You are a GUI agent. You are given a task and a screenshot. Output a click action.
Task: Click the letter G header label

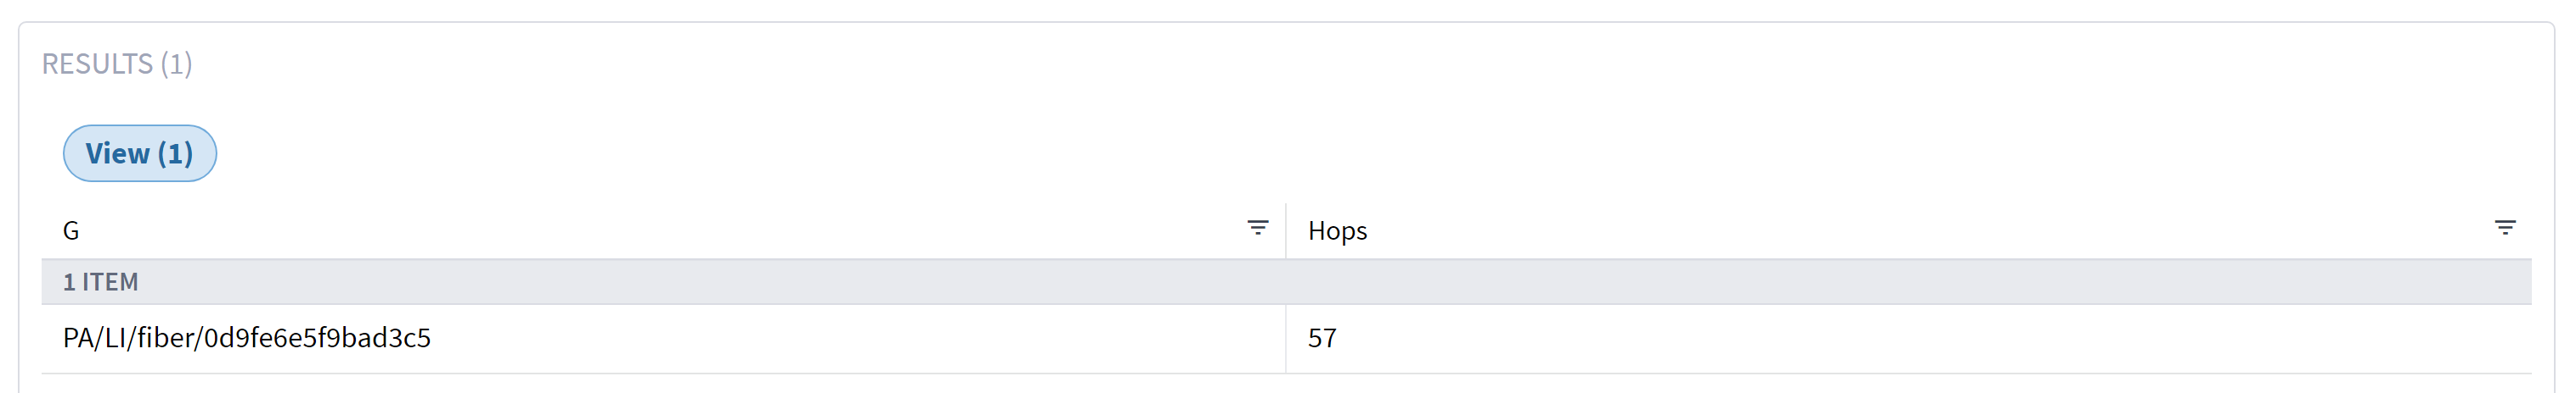click(71, 231)
